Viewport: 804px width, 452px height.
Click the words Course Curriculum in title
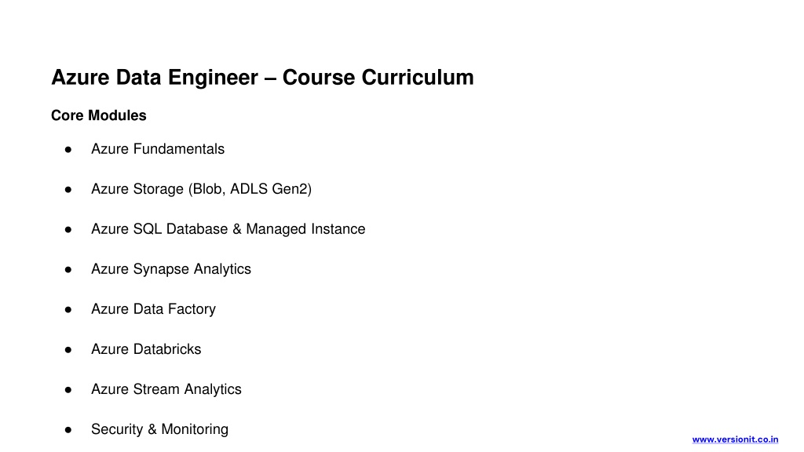378,78
